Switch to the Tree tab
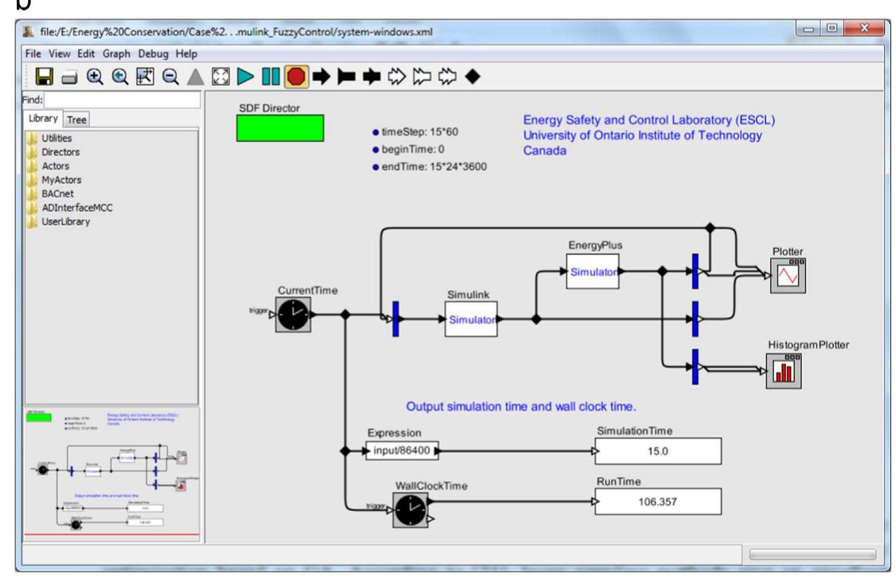896x577 pixels. click(76, 120)
